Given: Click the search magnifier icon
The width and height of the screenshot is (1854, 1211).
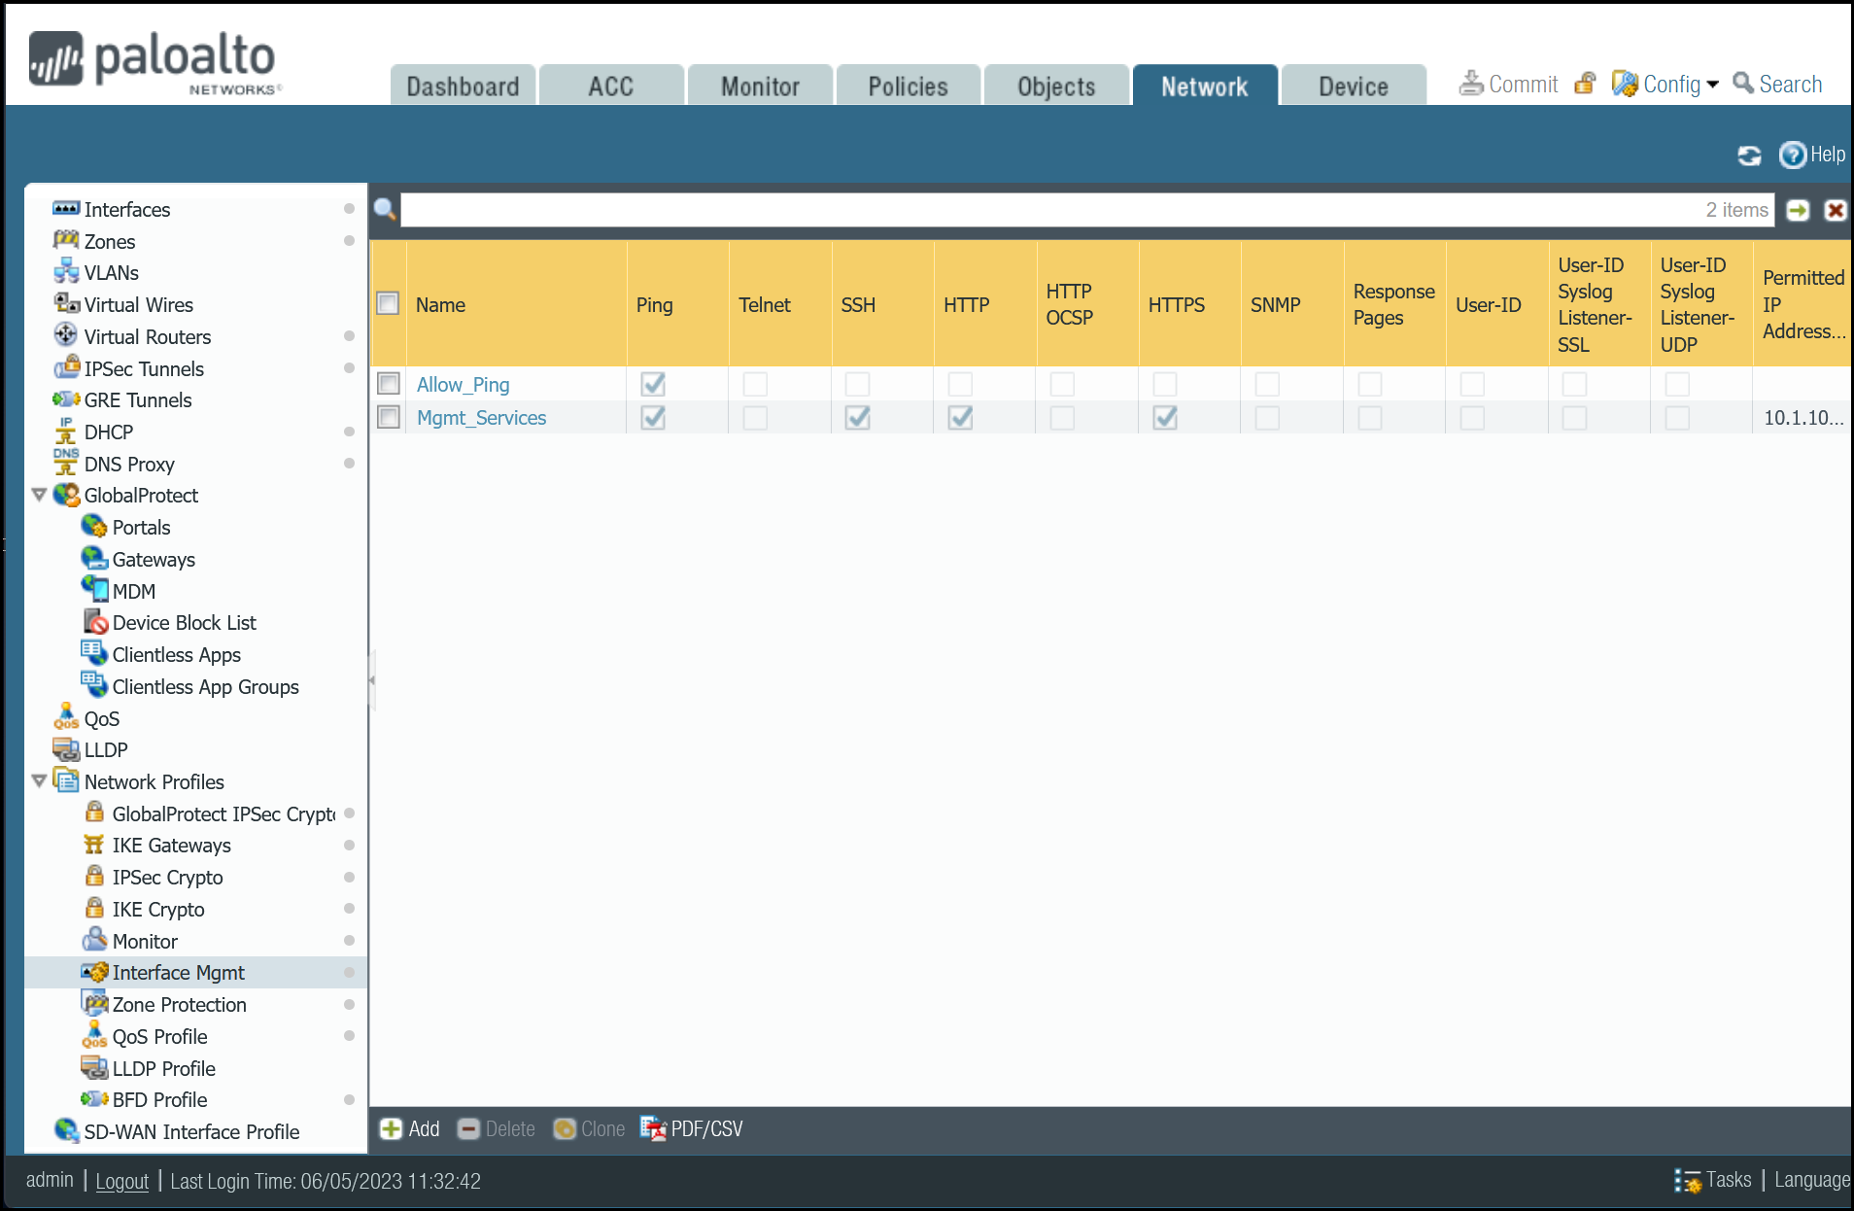Looking at the screenshot, I should pyautogui.click(x=384, y=210).
